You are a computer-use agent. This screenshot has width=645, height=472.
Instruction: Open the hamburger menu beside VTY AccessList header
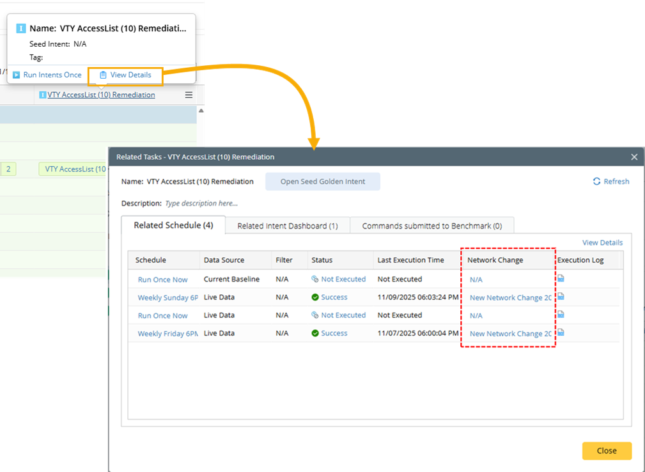189,95
